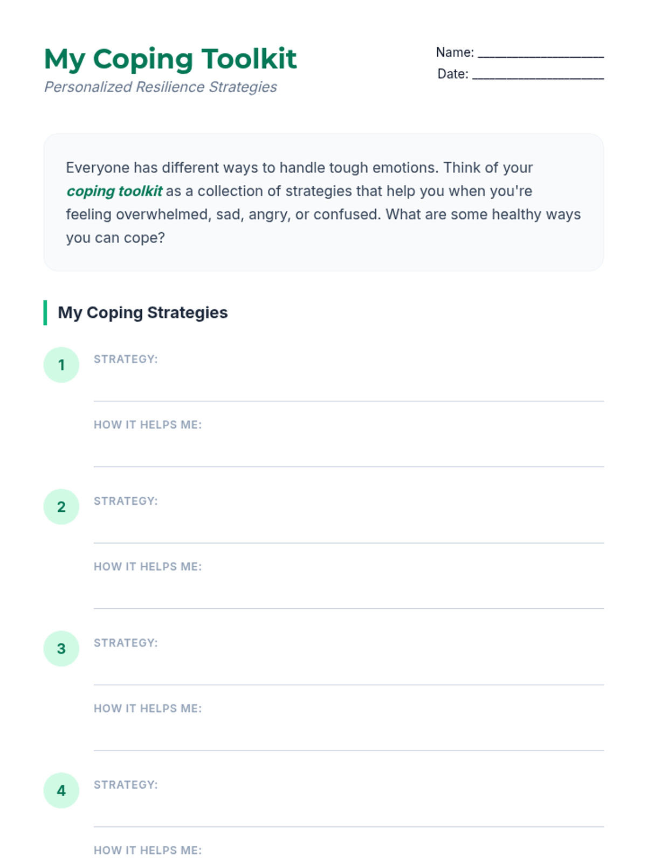Image resolution: width=647 pixels, height=862 pixels.
Task: Click the Name blank line
Action: coord(540,53)
